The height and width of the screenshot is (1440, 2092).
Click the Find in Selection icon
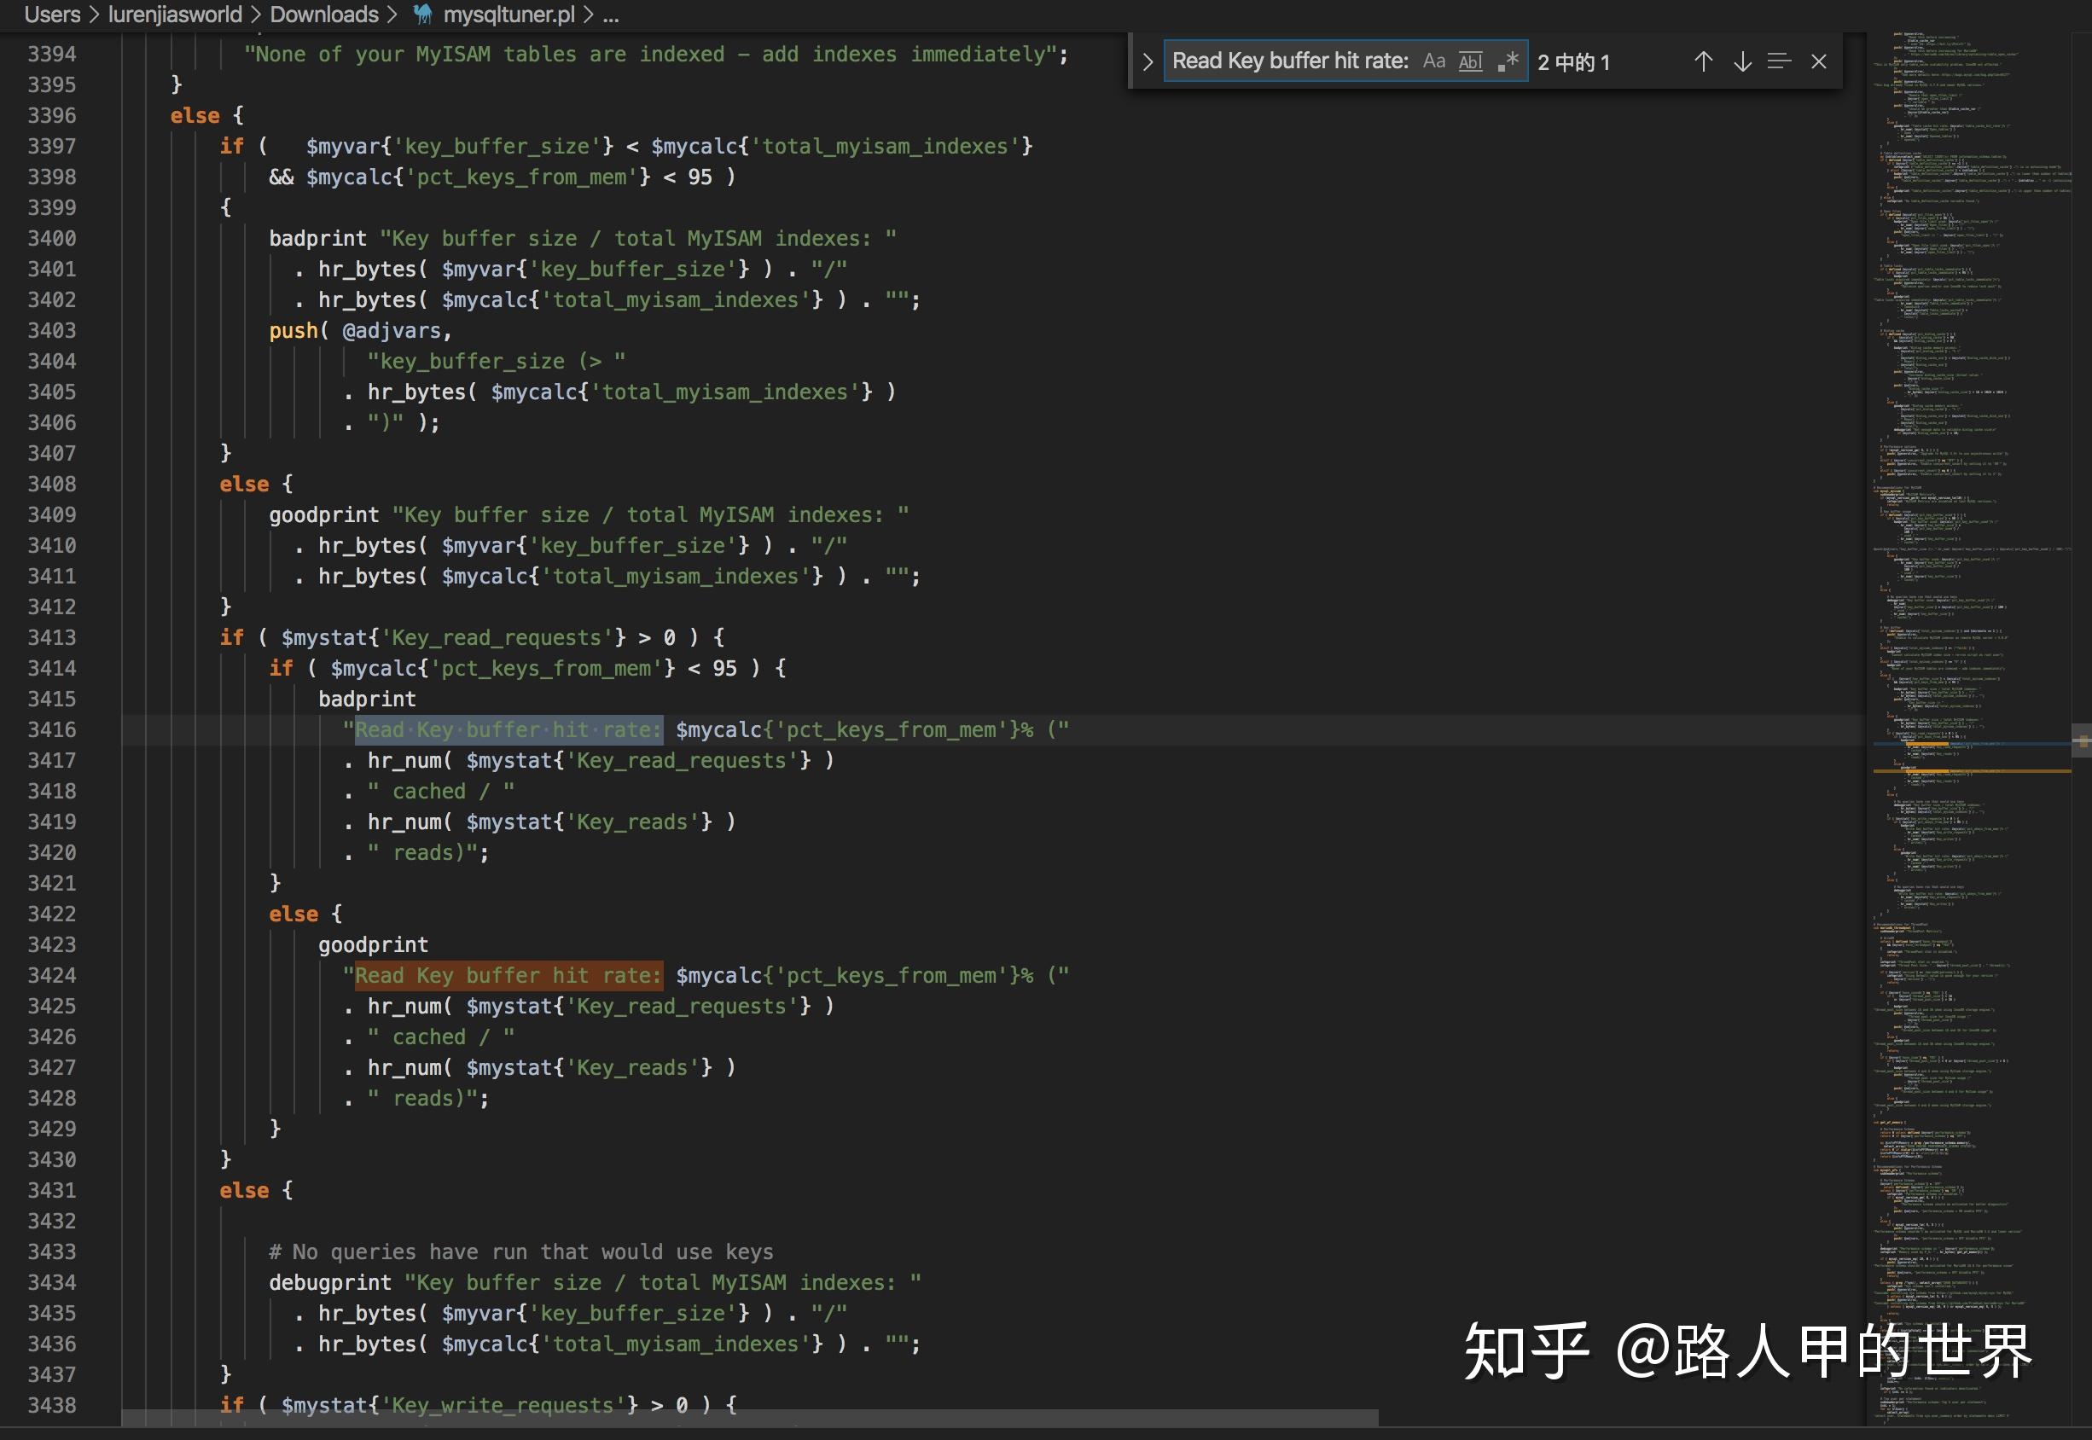pyautogui.click(x=1779, y=61)
